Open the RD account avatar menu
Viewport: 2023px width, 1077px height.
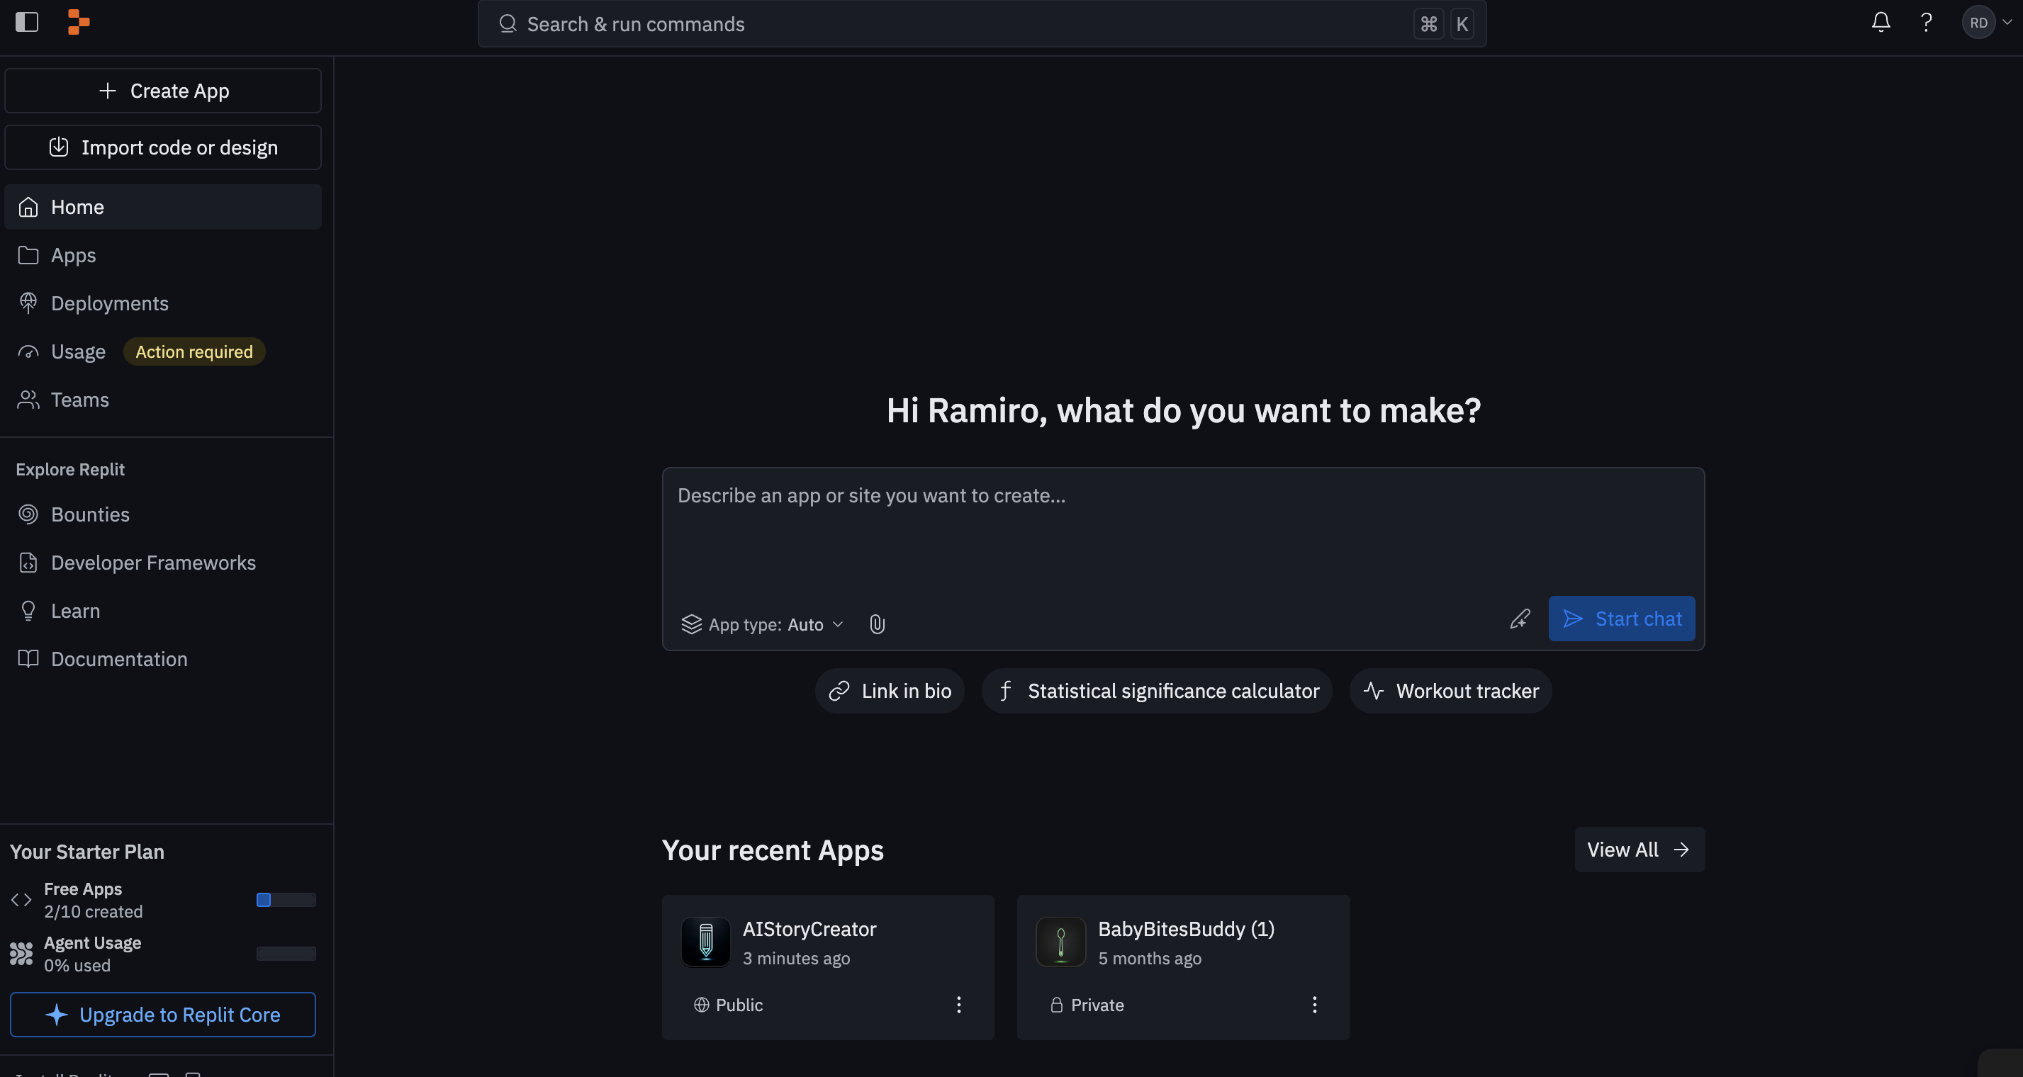pos(1986,22)
